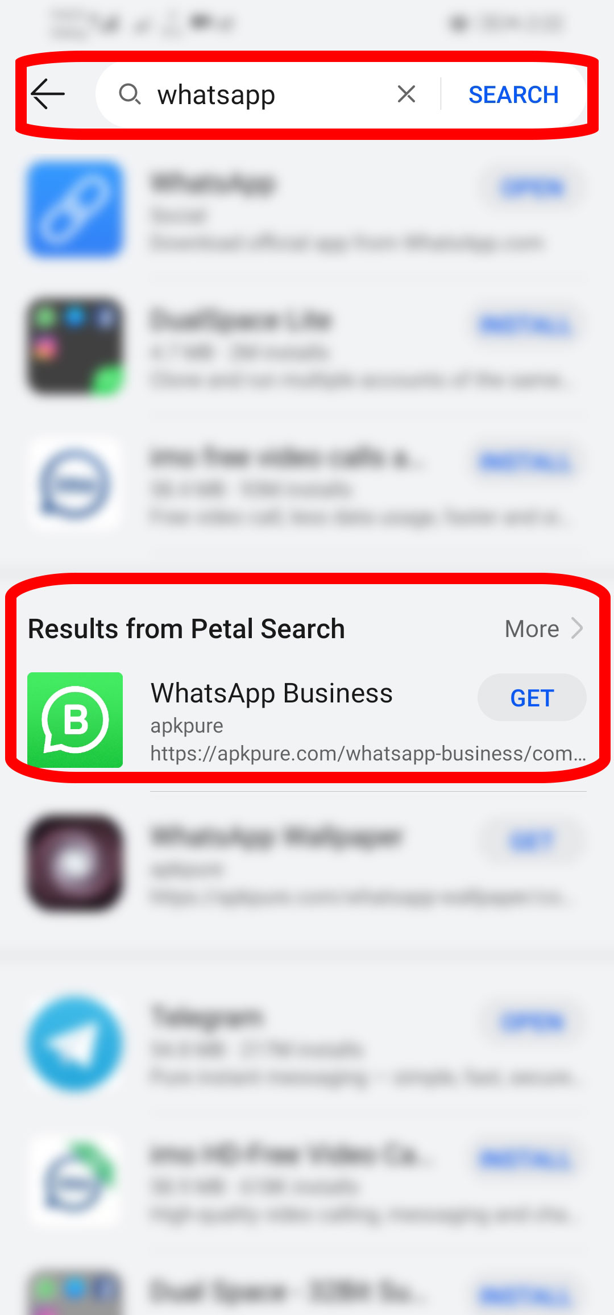Expand More Petal Search results

[x=532, y=629]
